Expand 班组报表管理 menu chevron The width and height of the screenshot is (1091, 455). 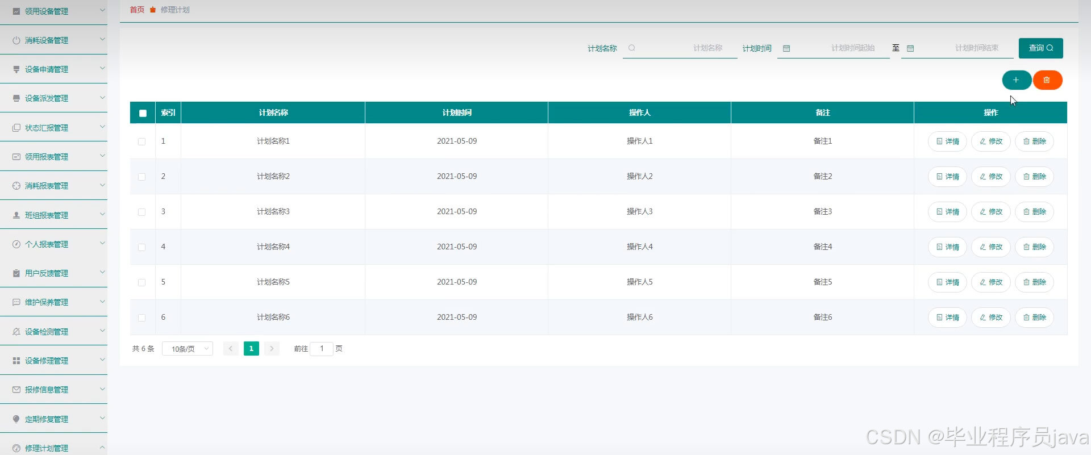coord(103,214)
